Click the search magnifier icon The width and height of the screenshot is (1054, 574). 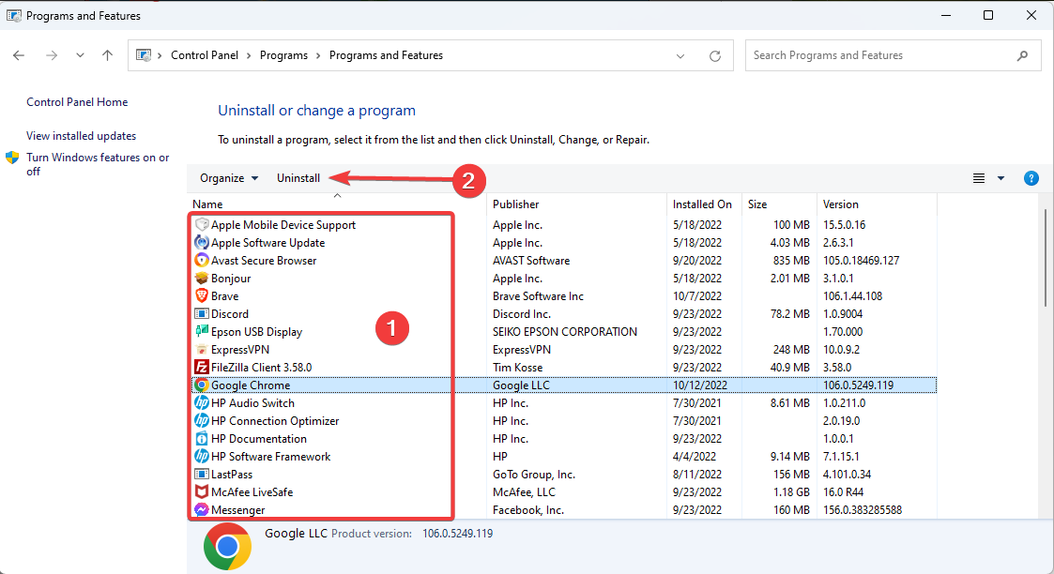[x=1022, y=55]
